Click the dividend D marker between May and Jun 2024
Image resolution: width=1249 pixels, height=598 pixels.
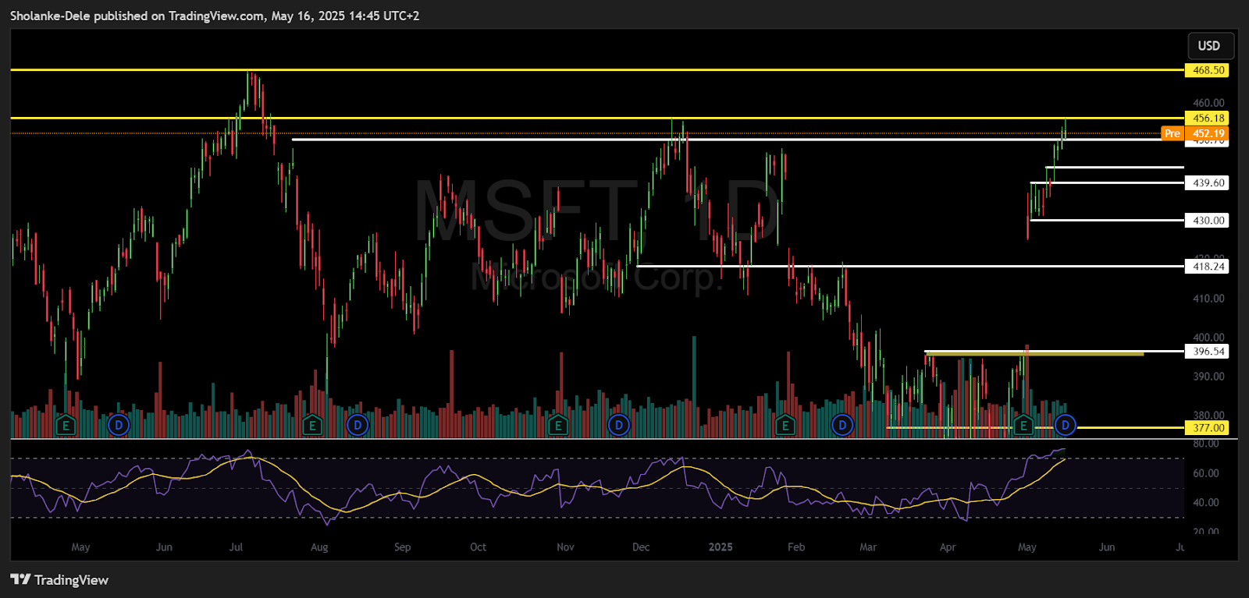(119, 426)
